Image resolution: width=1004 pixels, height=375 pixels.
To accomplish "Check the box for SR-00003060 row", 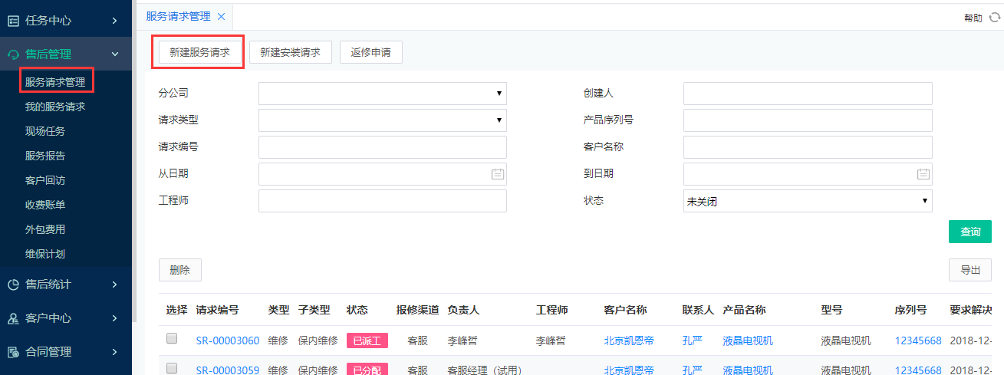I will pos(172,338).
